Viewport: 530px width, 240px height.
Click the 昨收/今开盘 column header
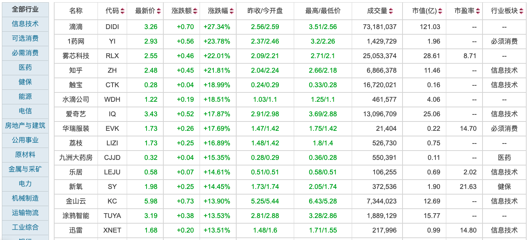pyautogui.click(x=265, y=11)
